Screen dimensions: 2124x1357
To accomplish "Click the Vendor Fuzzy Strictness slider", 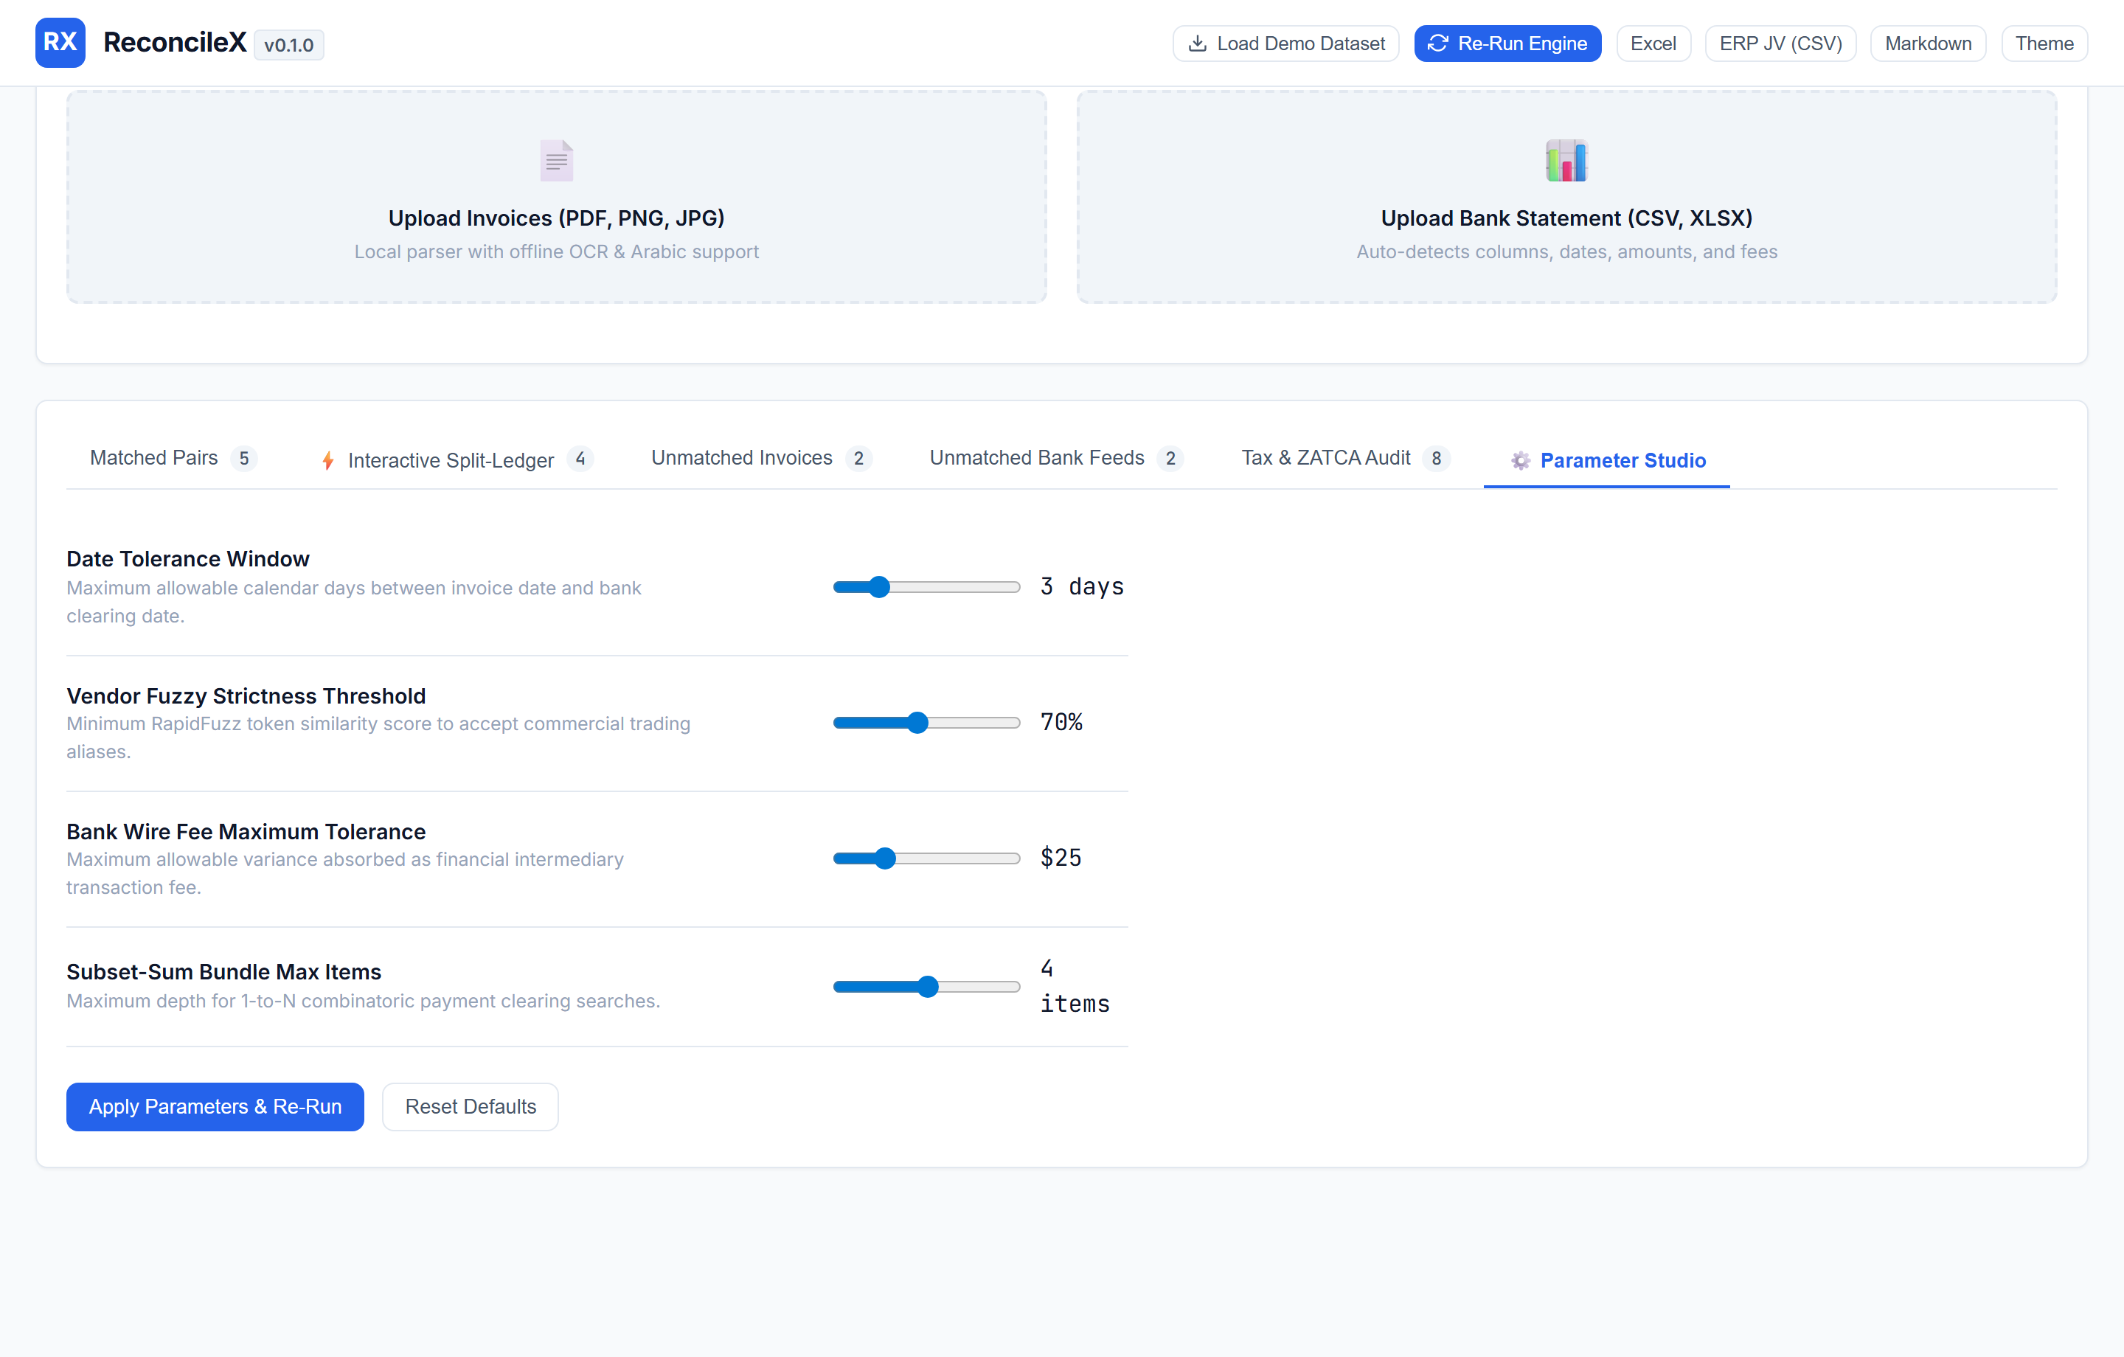I will click(x=926, y=723).
